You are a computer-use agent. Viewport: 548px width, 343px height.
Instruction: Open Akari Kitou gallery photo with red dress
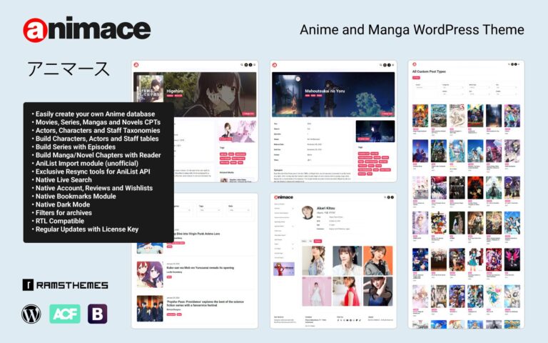point(347,292)
